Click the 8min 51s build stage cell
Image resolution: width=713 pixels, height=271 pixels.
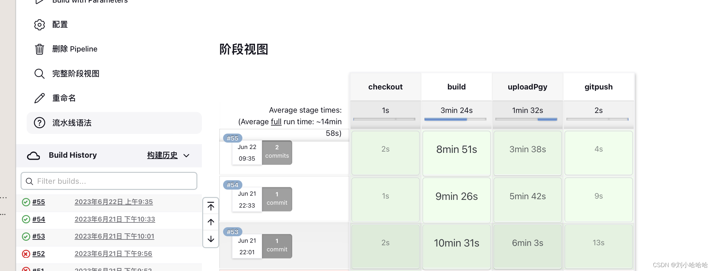tap(456, 153)
